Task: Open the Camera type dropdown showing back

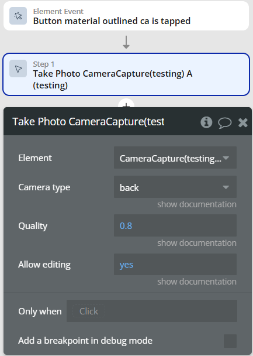Action: click(x=175, y=187)
